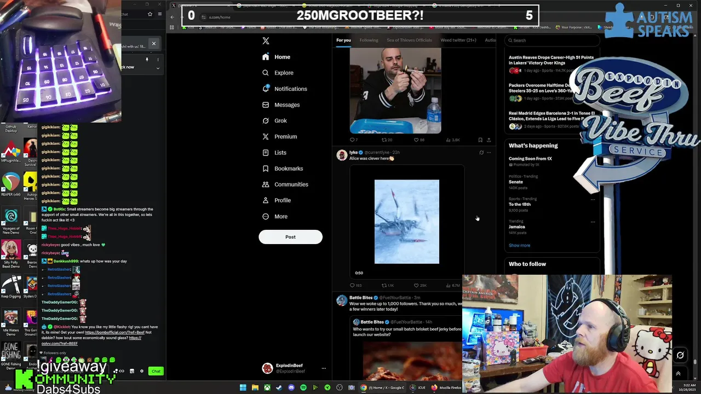Close the Kick chat banner with X
Viewport: 701px width, 394px height.
click(153, 43)
